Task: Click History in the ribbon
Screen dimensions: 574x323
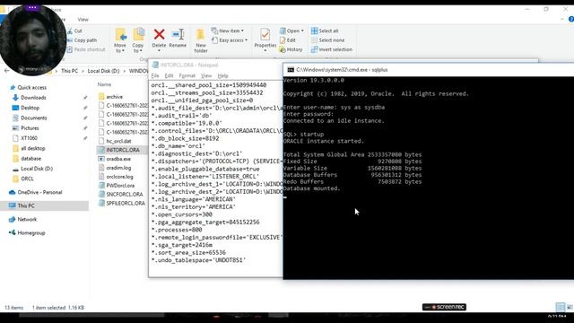Action: pos(291,49)
